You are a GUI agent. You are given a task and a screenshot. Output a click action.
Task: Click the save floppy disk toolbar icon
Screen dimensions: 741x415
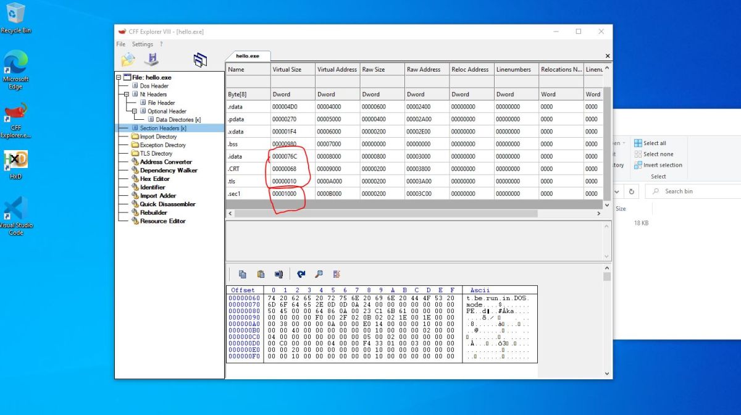151,59
